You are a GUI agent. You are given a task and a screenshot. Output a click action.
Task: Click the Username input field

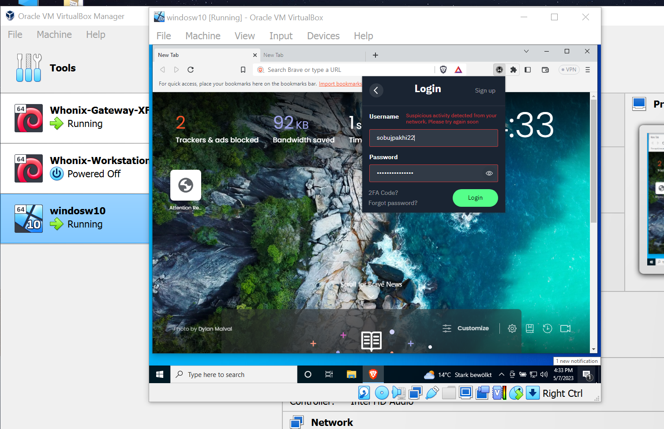point(434,138)
